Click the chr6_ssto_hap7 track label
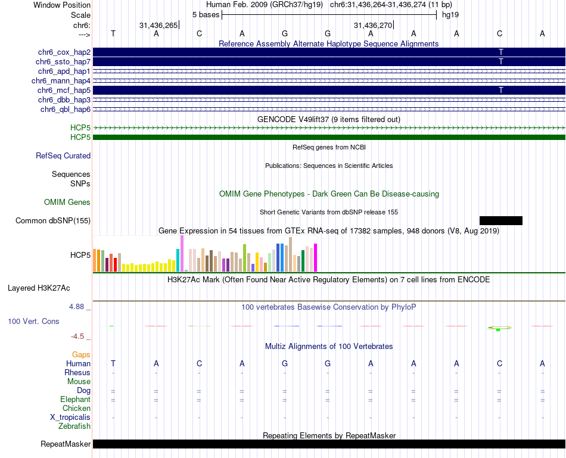The image size is (566, 458). pos(63,62)
